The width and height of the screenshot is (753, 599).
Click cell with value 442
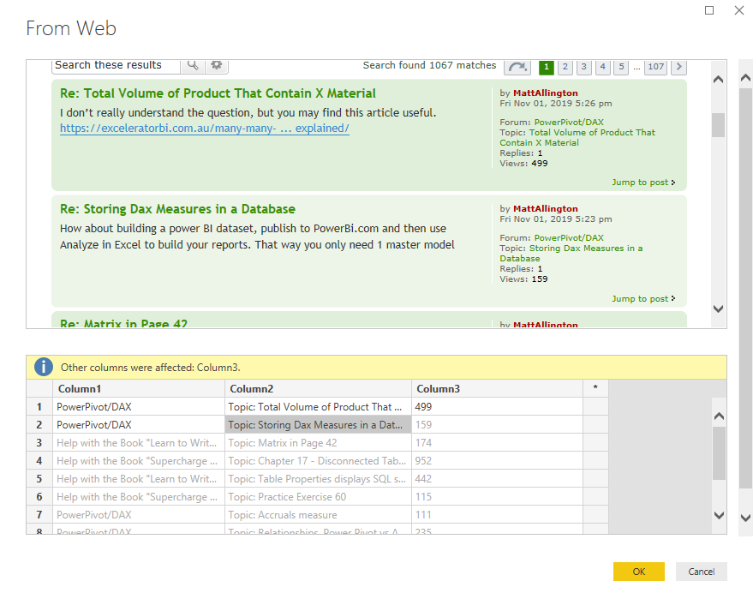(497, 479)
